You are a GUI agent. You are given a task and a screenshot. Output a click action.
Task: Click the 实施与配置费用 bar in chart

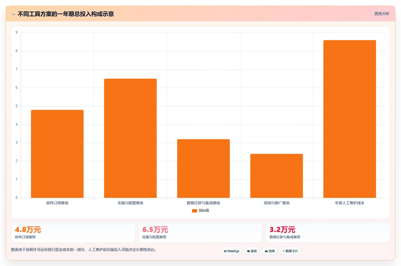coord(130,138)
